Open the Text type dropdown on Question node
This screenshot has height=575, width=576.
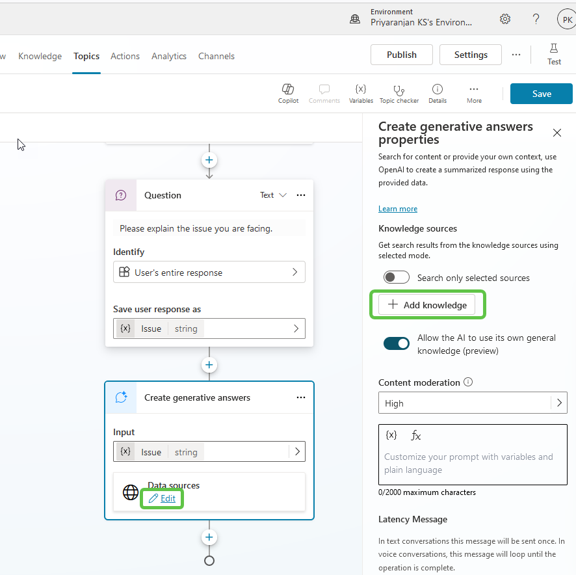click(x=272, y=194)
